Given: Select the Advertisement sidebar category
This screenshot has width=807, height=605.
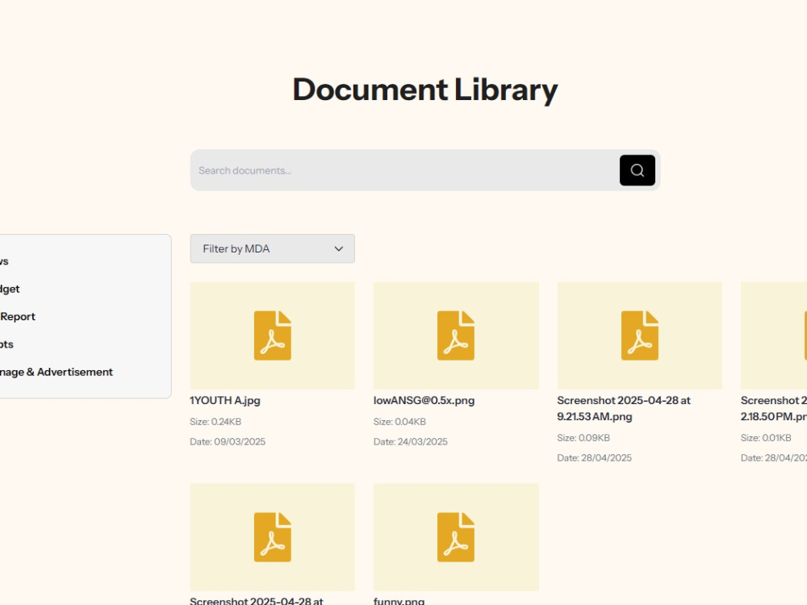Looking at the screenshot, I should pos(56,372).
